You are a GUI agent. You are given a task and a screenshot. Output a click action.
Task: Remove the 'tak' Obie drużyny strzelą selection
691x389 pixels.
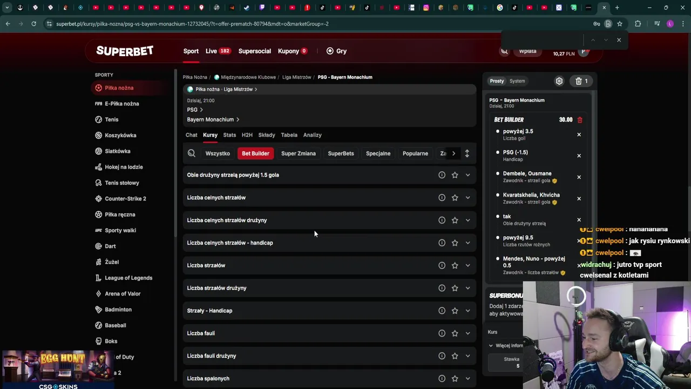click(579, 220)
